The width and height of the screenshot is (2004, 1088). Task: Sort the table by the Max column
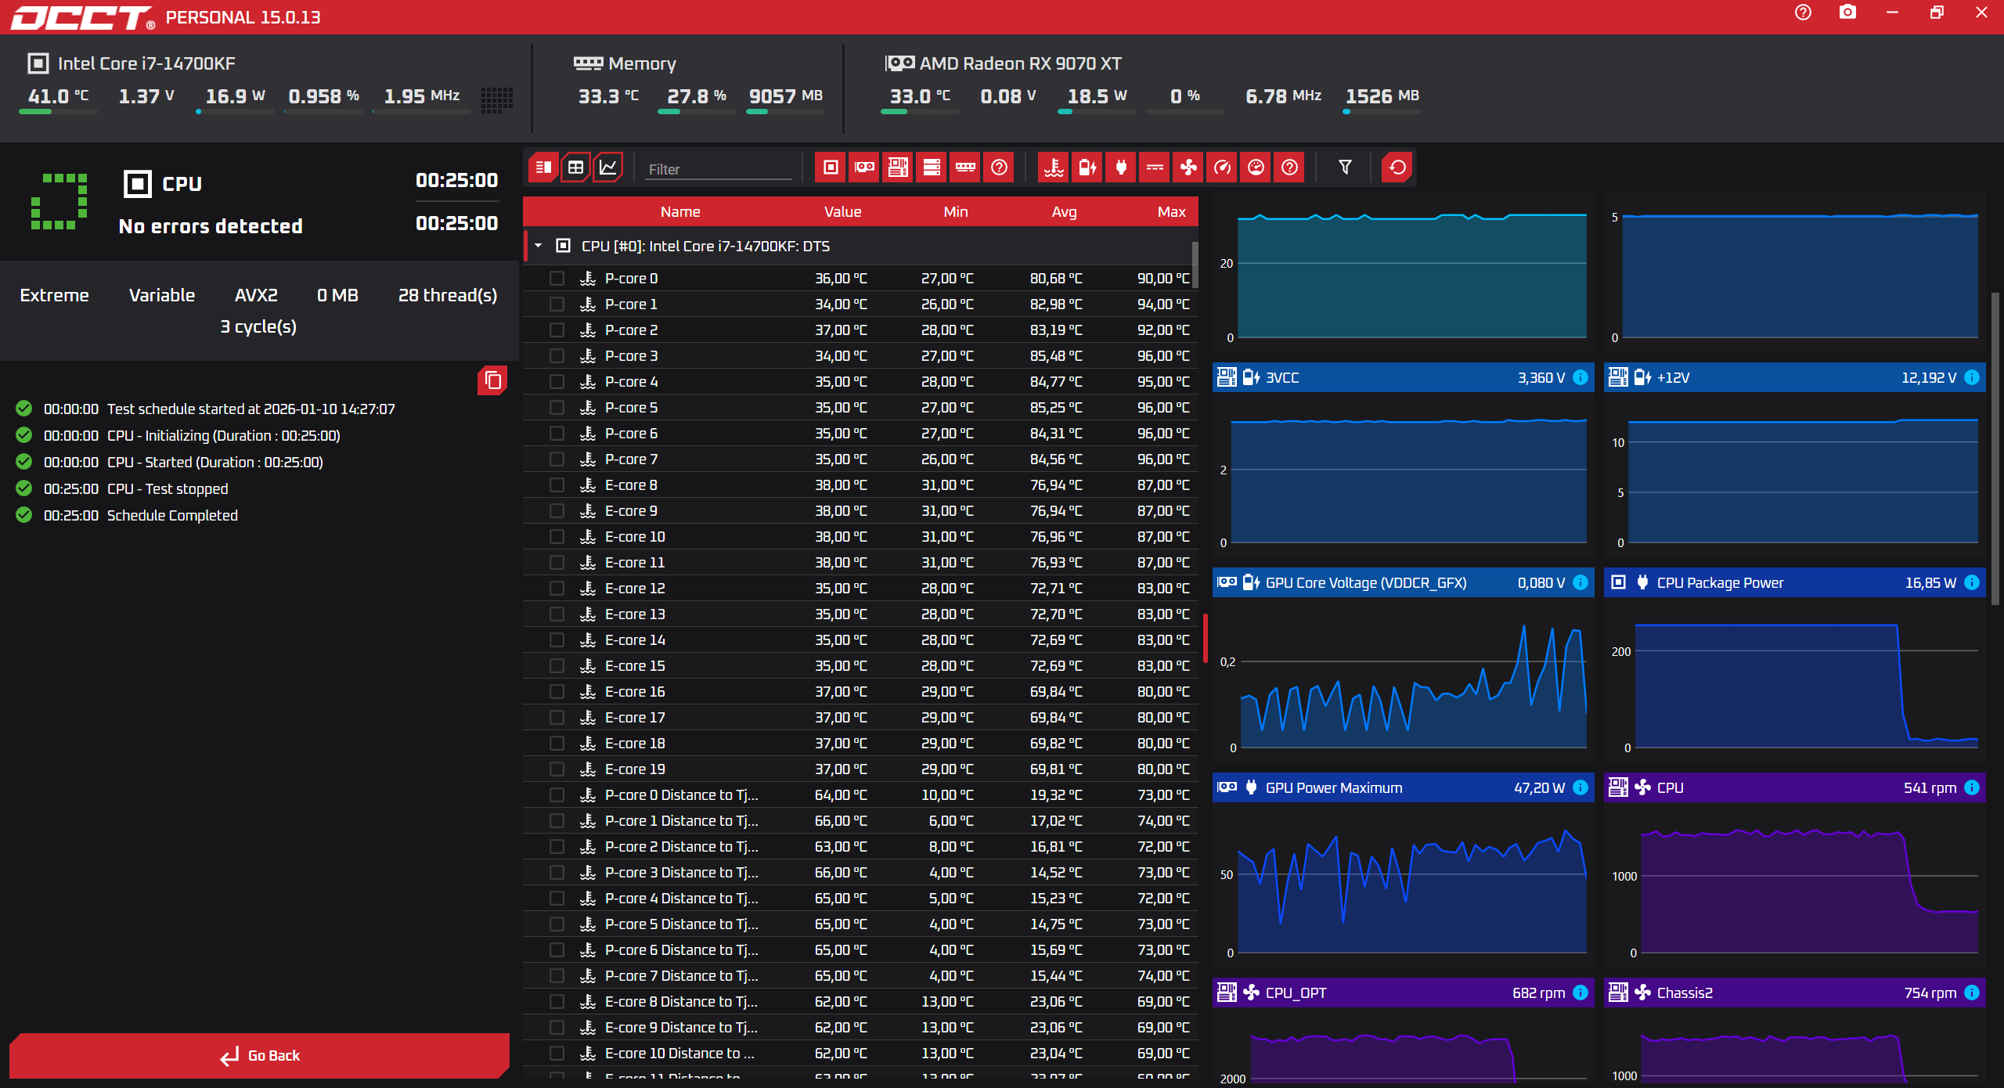click(1171, 212)
